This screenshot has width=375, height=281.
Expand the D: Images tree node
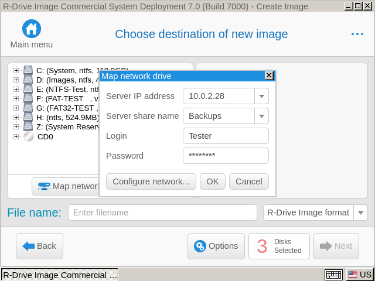(x=16, y=80)
